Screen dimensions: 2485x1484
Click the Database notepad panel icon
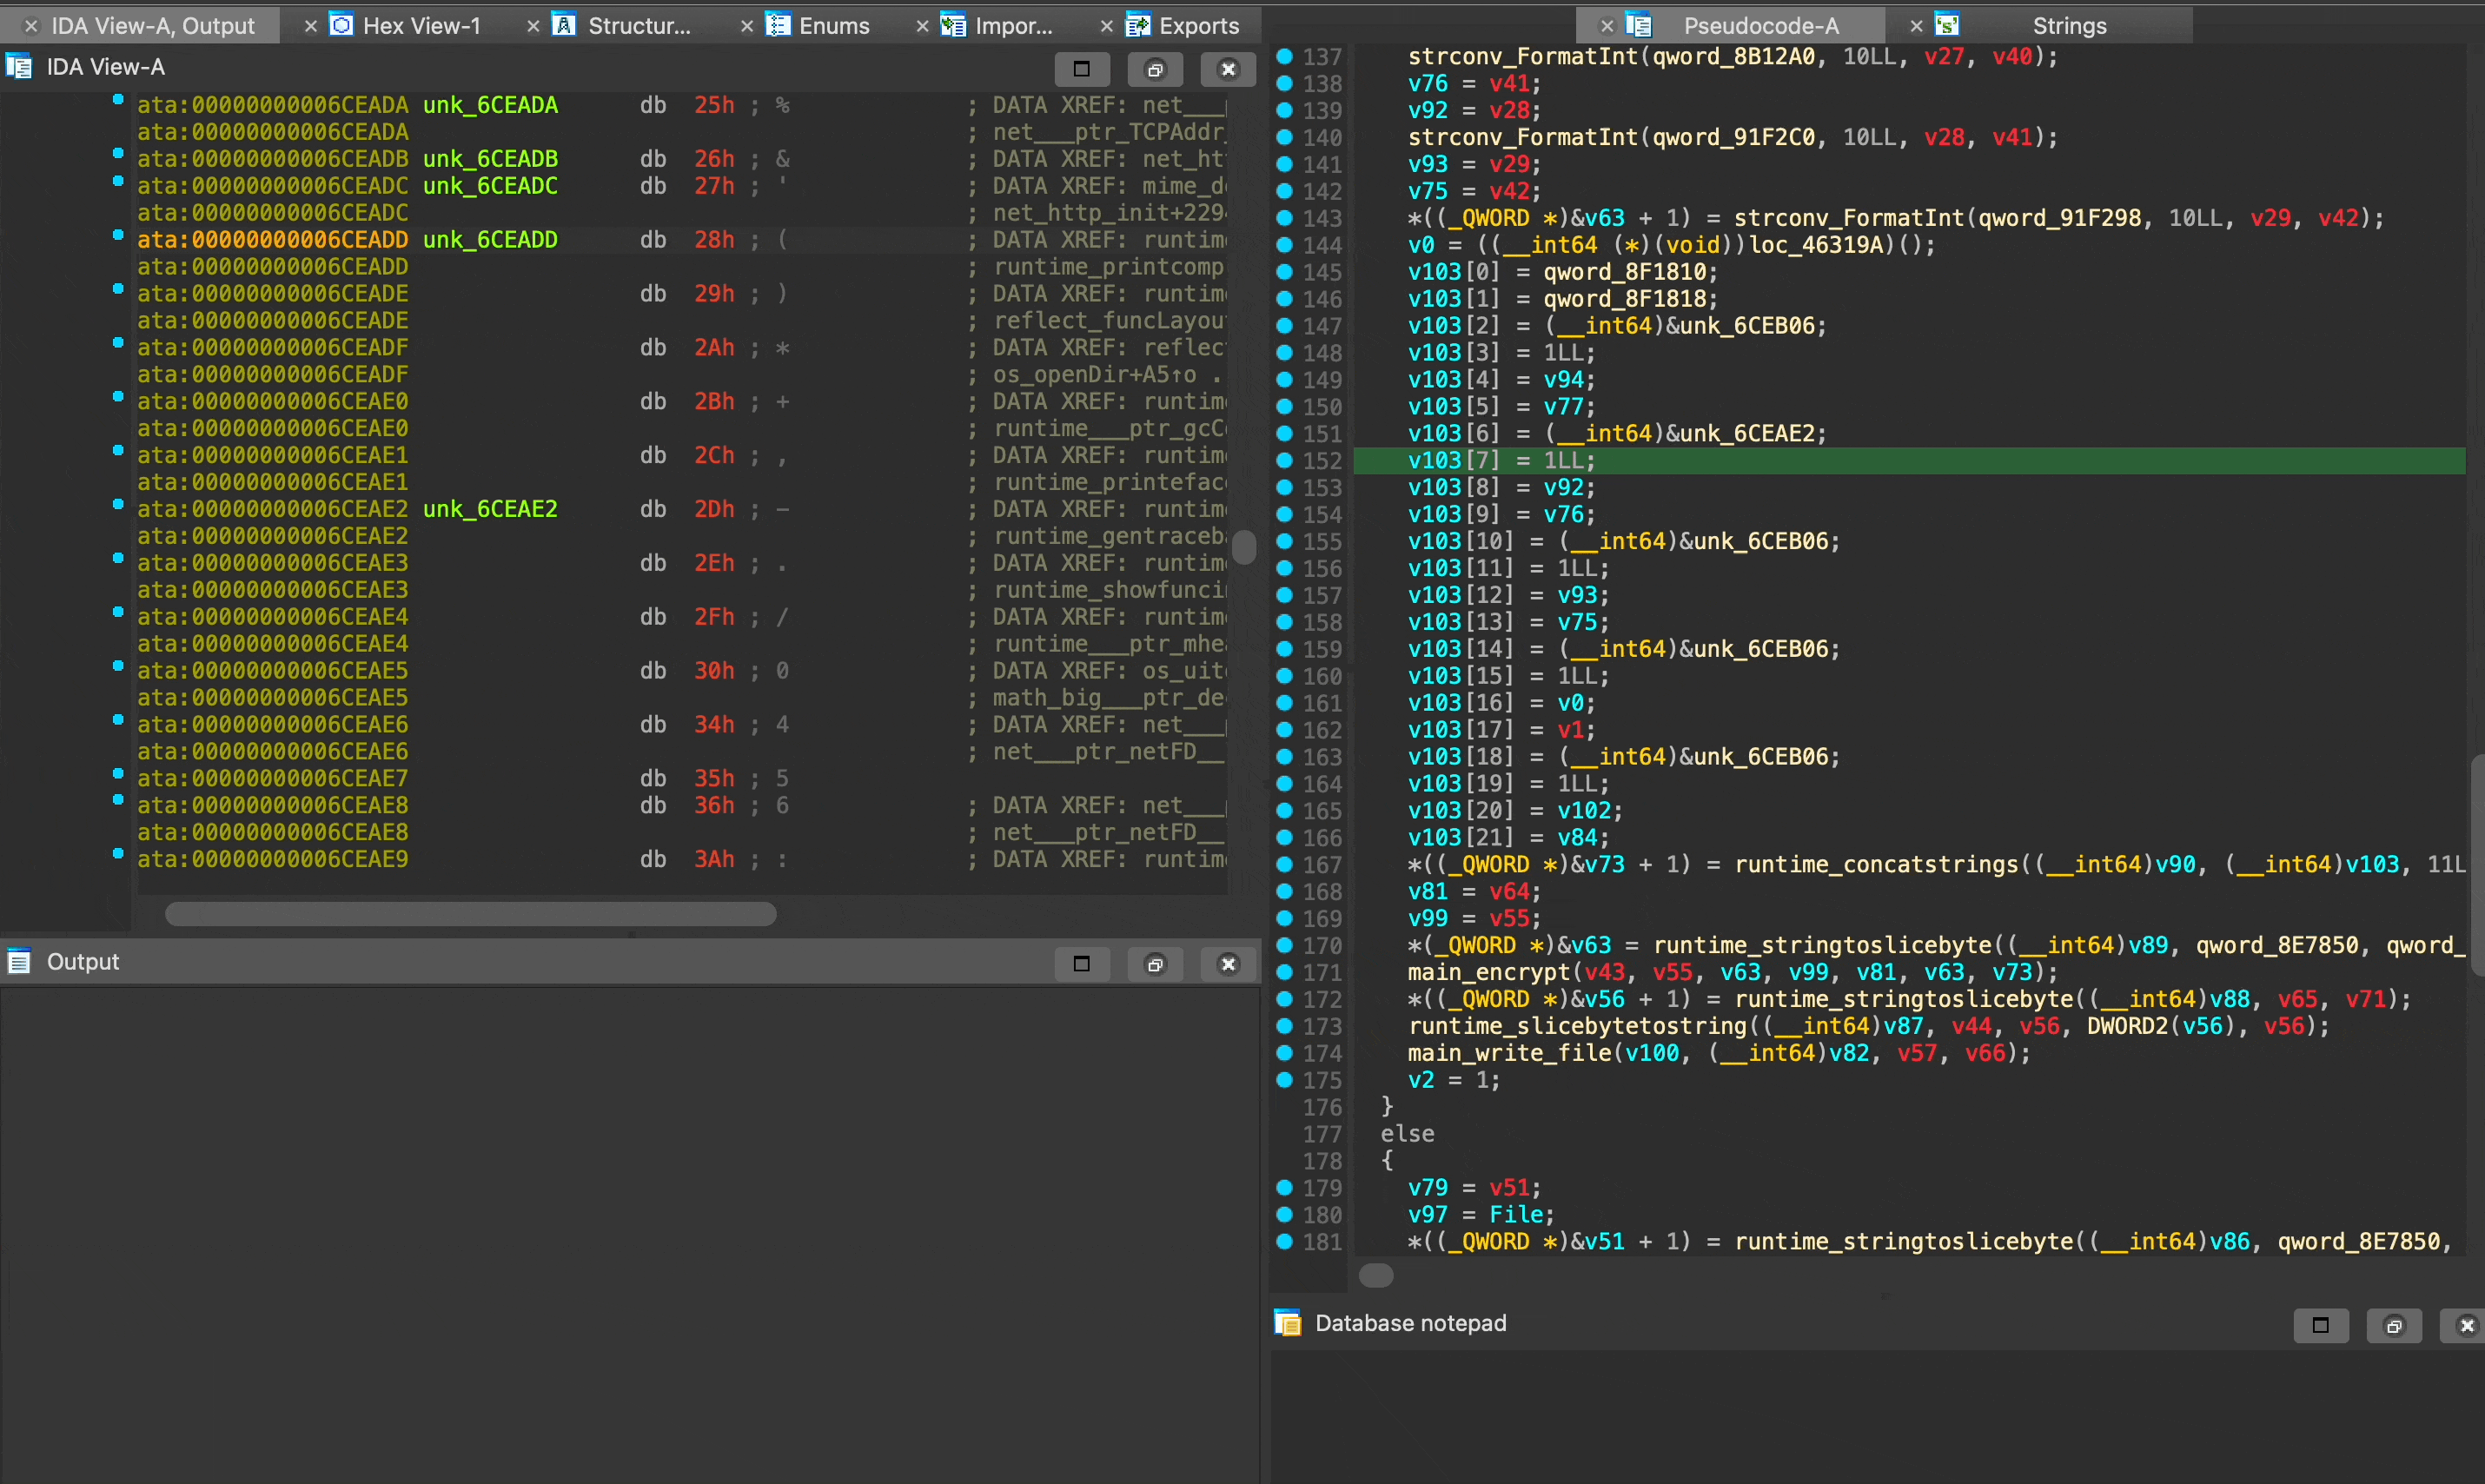click(x=1288, y=1323)
